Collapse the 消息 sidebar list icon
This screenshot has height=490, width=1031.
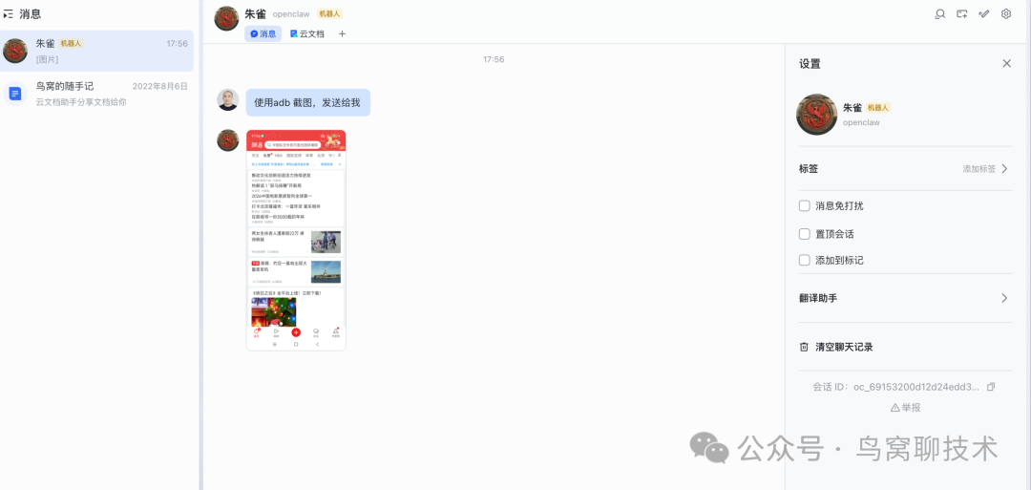tap(9, 13)
